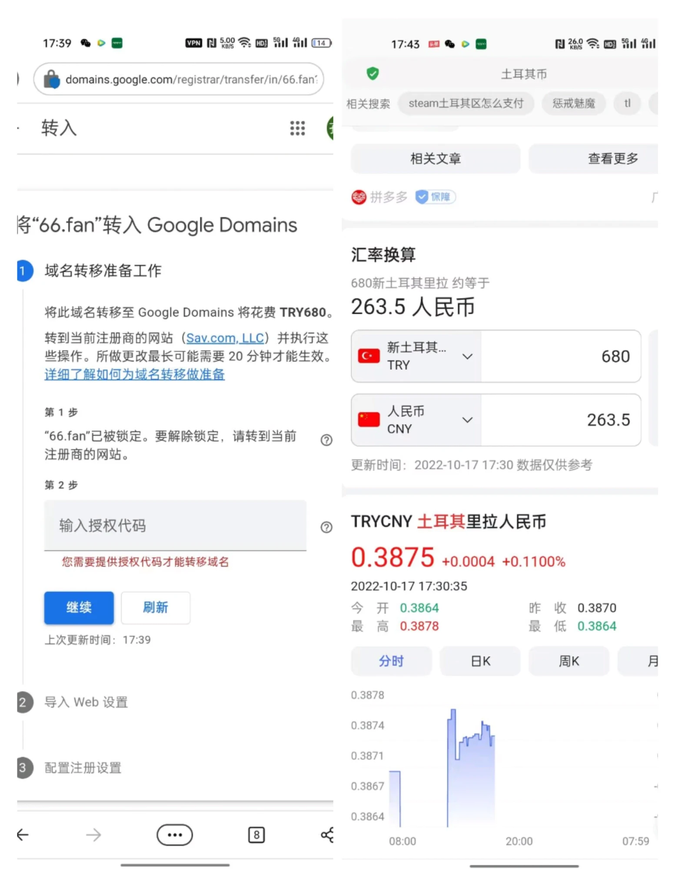Tap the 拼多多 source label
This screenshot has width=675, height=890.
pyautogui.click(x=389, y=197)
